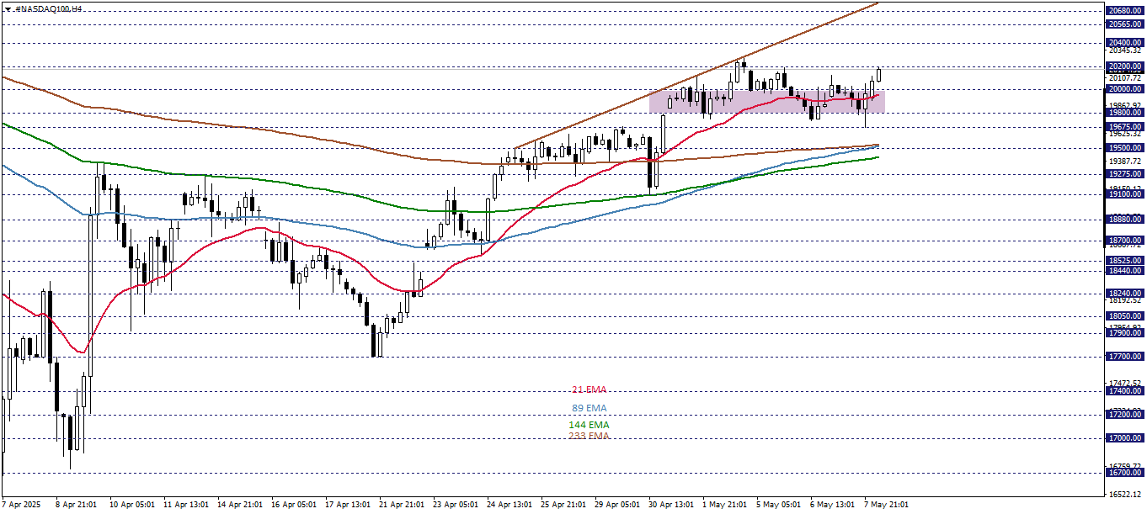This screenshot has height=514, width=1147.
Task: Click the 17000.00 price level label
Action: tap(1125, 438)
